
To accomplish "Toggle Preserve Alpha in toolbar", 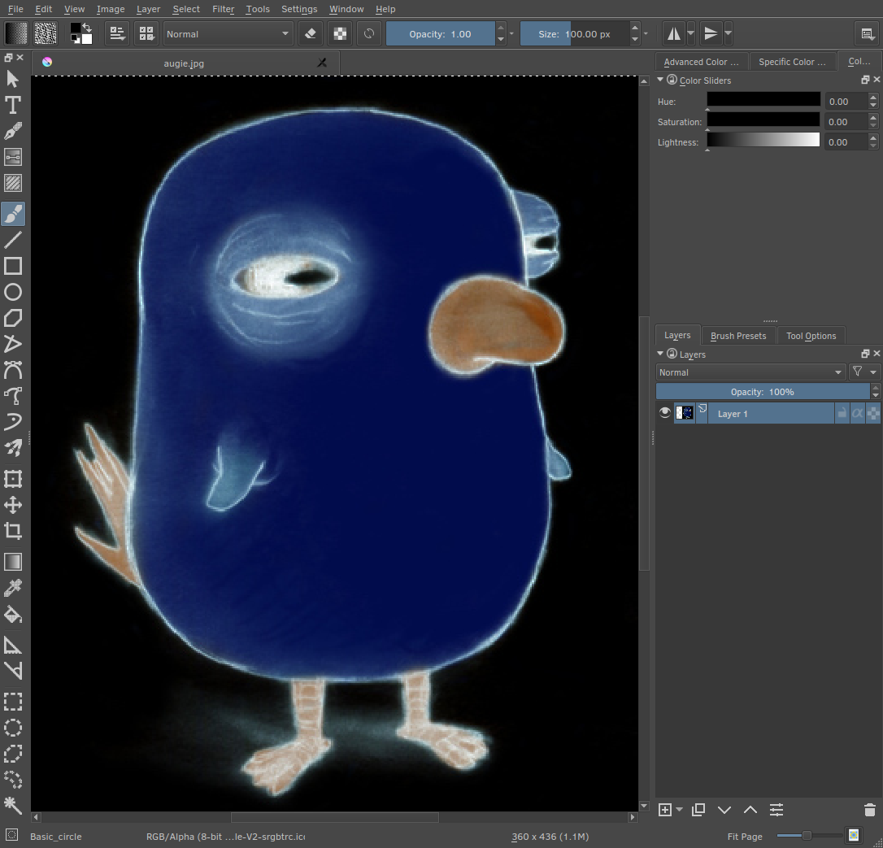I will [x=340, y=34].
